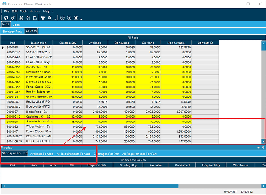Viewport: 266px width, 195px height.
Task: Click the Home circle icon
Action: coord(76,18)
